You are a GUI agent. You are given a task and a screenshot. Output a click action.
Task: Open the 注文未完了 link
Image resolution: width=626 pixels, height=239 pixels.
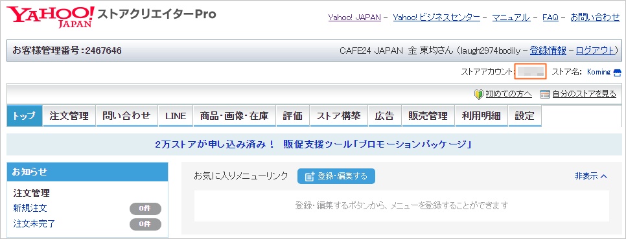(x=34, y=224)
